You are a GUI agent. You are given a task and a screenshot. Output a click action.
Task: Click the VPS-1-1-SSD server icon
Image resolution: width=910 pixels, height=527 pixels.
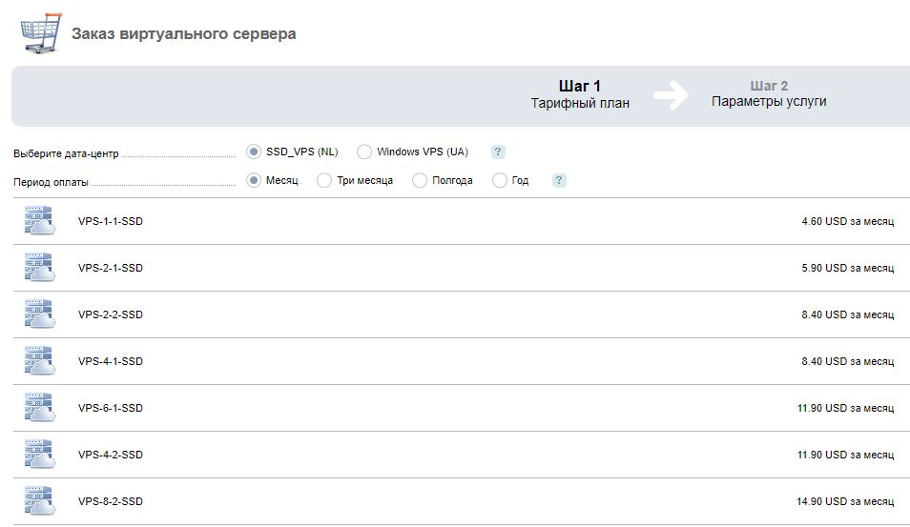click(x=39, y=220)
